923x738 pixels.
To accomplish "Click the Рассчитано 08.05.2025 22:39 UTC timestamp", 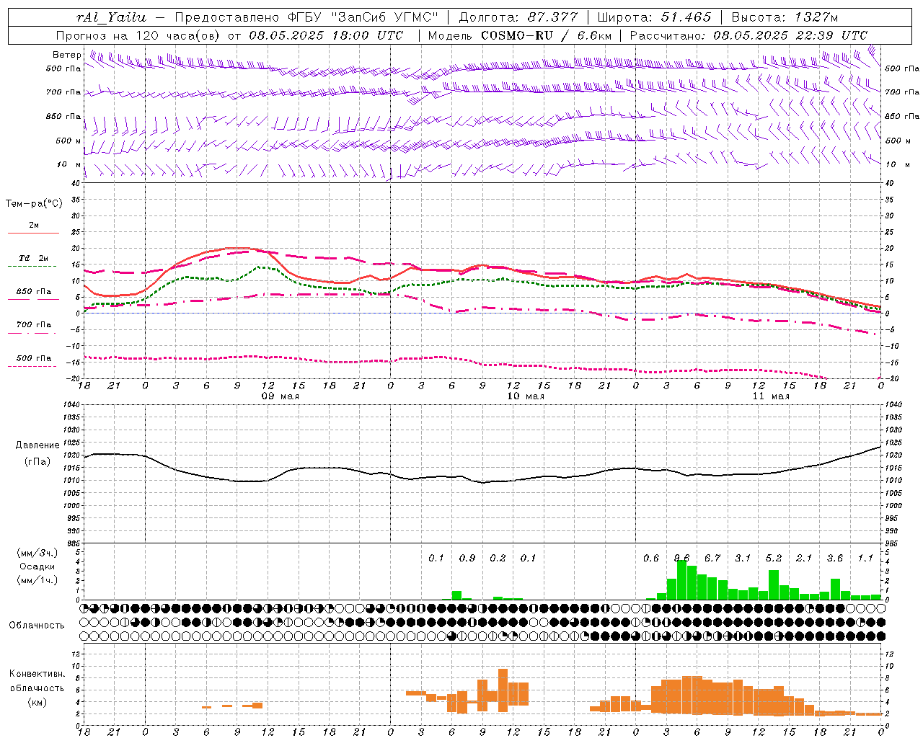I will [748, 35].
